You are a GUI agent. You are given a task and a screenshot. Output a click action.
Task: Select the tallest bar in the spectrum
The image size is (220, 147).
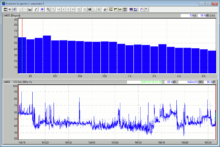click(x=47, y=54)
